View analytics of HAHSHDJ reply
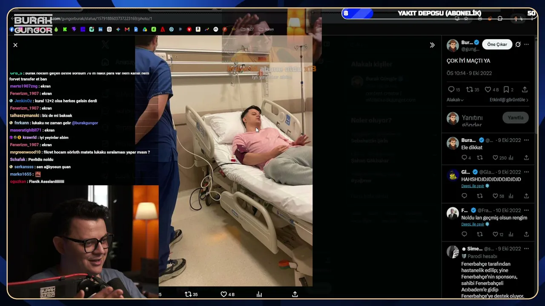The width and height of the screenshot is (545, 306). click(x=511, y=196)
